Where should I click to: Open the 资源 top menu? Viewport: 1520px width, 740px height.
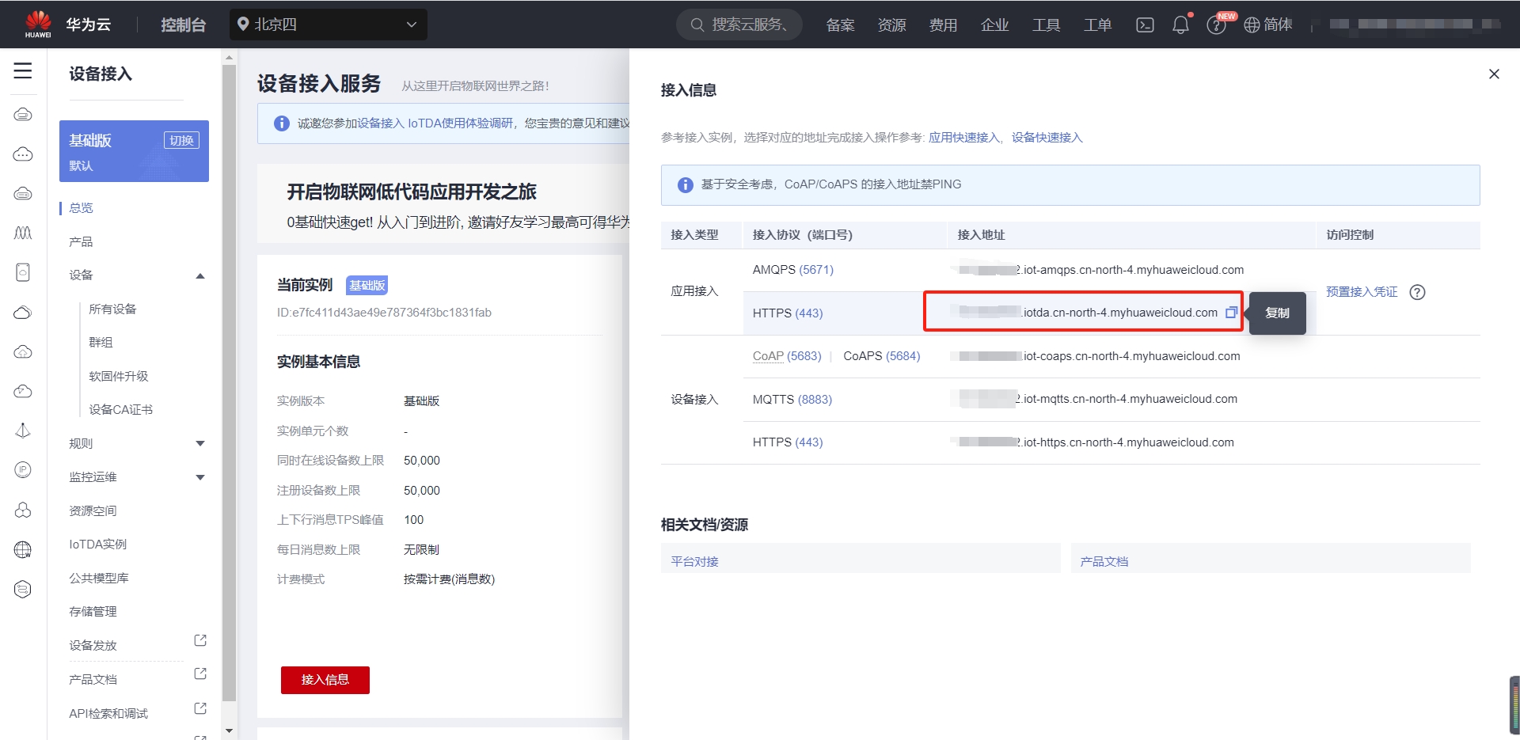(891, 25)
